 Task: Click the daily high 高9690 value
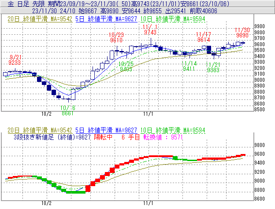click(x=109, y=11)
